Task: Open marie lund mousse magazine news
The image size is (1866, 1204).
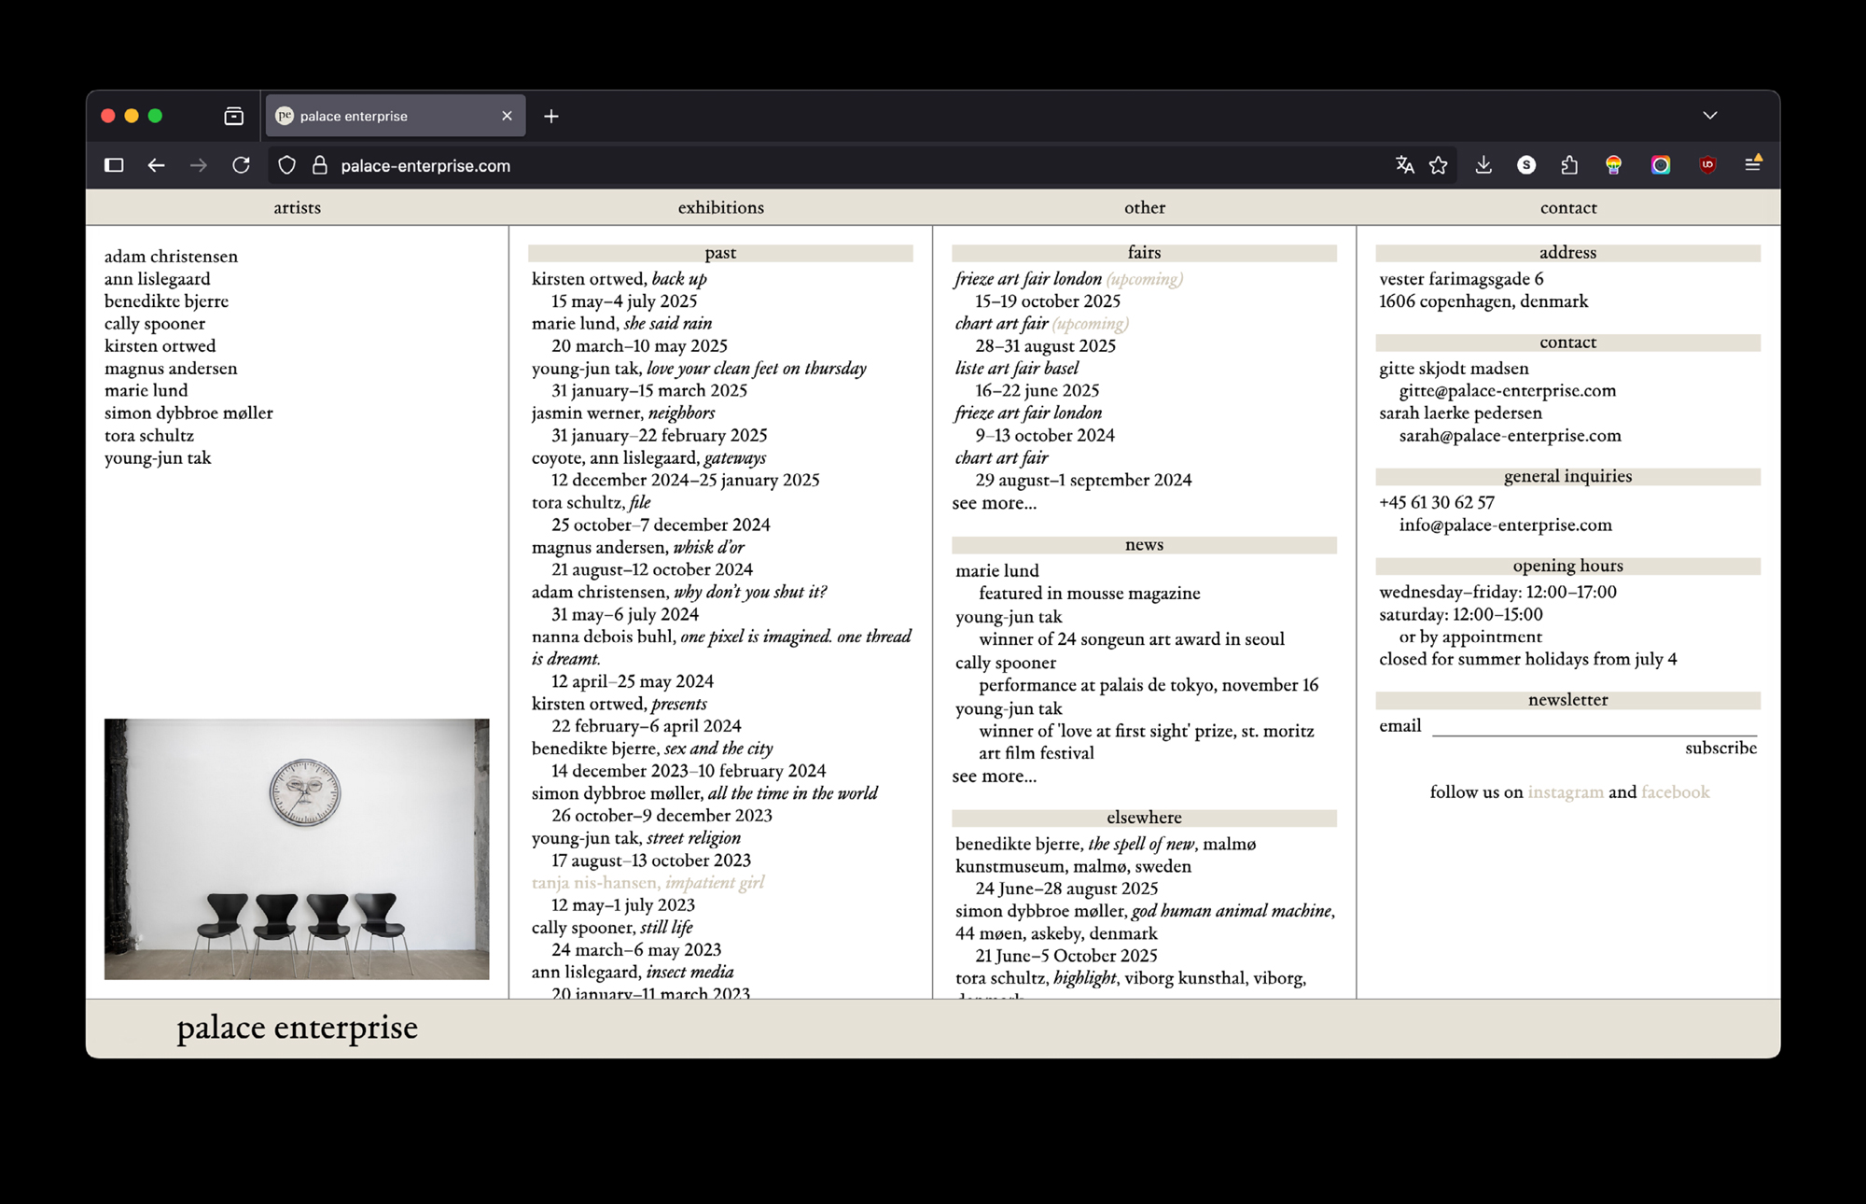Action: pyautogui.click(x=1089, y=594)
